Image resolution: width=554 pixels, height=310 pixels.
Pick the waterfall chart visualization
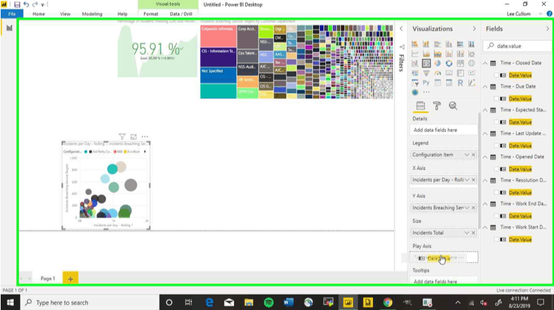pyautogui.click(x=414, y=63)
